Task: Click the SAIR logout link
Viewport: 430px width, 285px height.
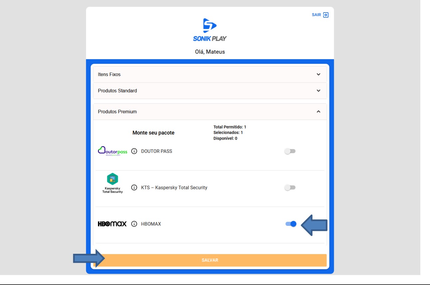Action: click(320, 15)
